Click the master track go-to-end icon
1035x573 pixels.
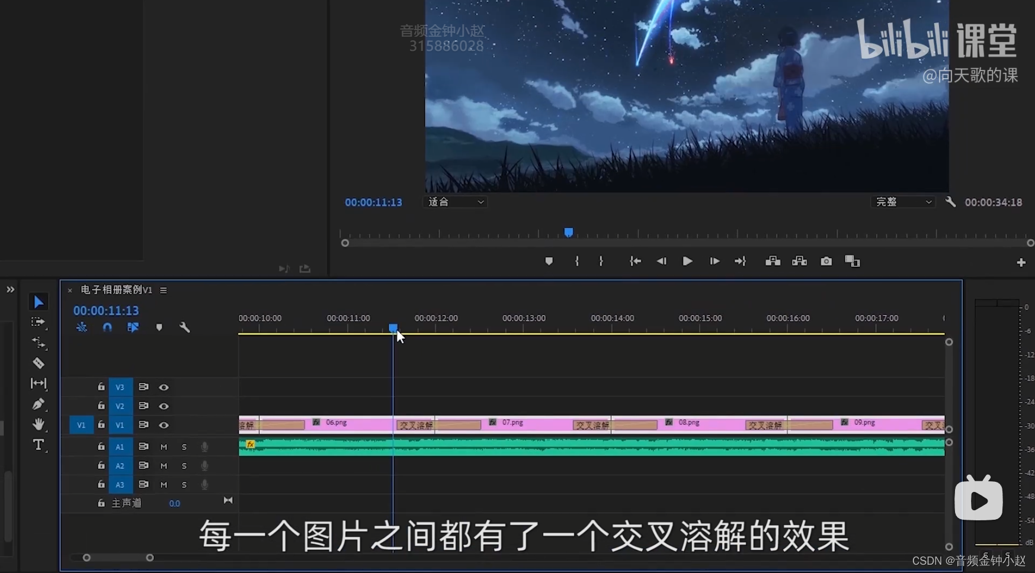click(228, 501)
